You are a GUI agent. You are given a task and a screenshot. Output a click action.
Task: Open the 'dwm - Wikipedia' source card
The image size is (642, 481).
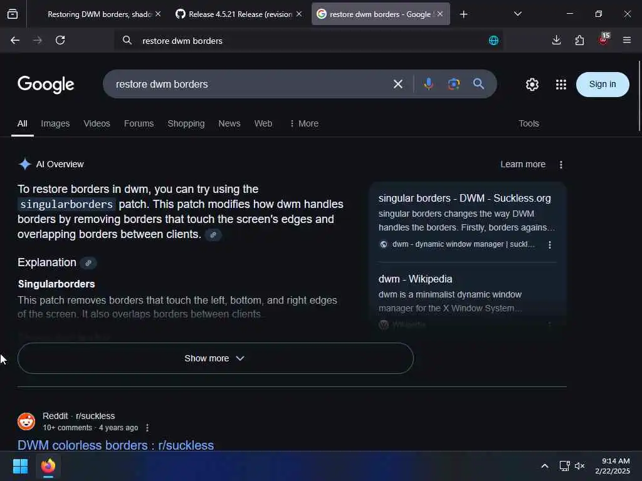click(x=415, y=279)
